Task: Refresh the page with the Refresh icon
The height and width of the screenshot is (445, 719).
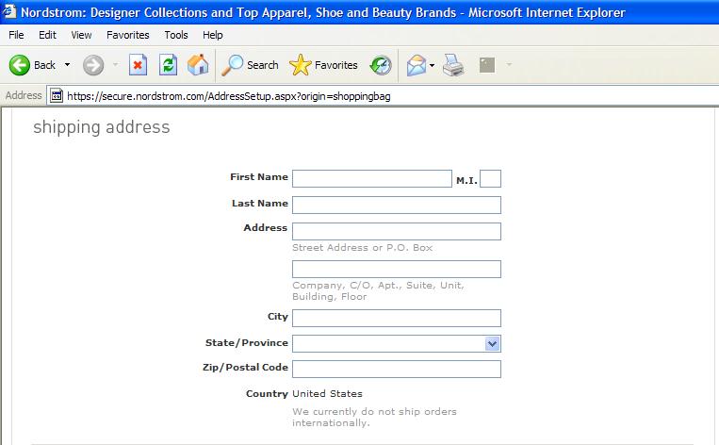Action: (x=168, y=65)
